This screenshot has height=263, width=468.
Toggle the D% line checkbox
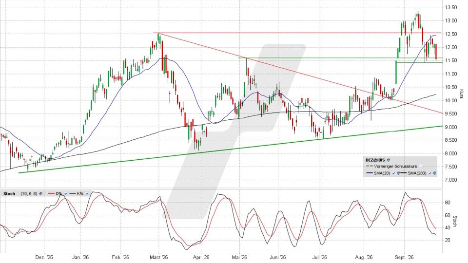pyautogui.click(x=66, y=193)
